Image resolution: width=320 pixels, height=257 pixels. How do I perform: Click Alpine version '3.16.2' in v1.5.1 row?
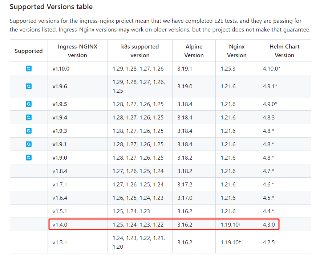185,211
